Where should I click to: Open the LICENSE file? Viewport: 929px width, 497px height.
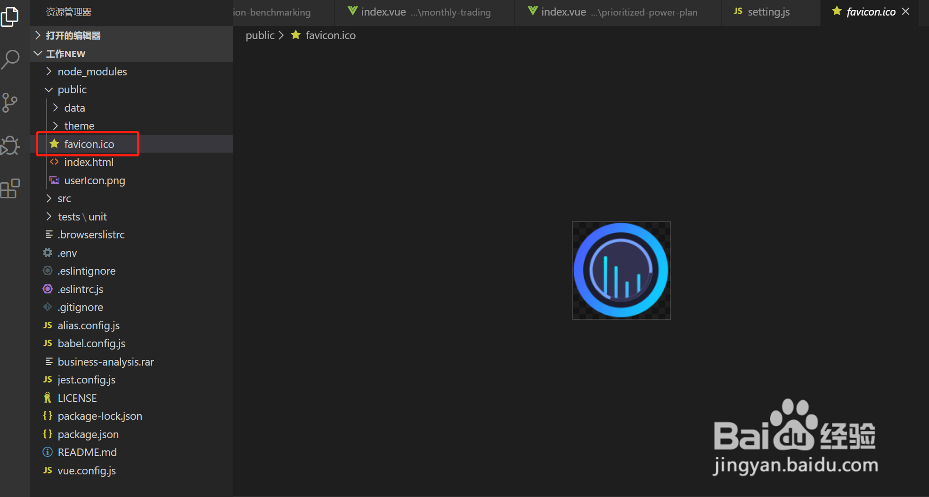coord(131,398)
